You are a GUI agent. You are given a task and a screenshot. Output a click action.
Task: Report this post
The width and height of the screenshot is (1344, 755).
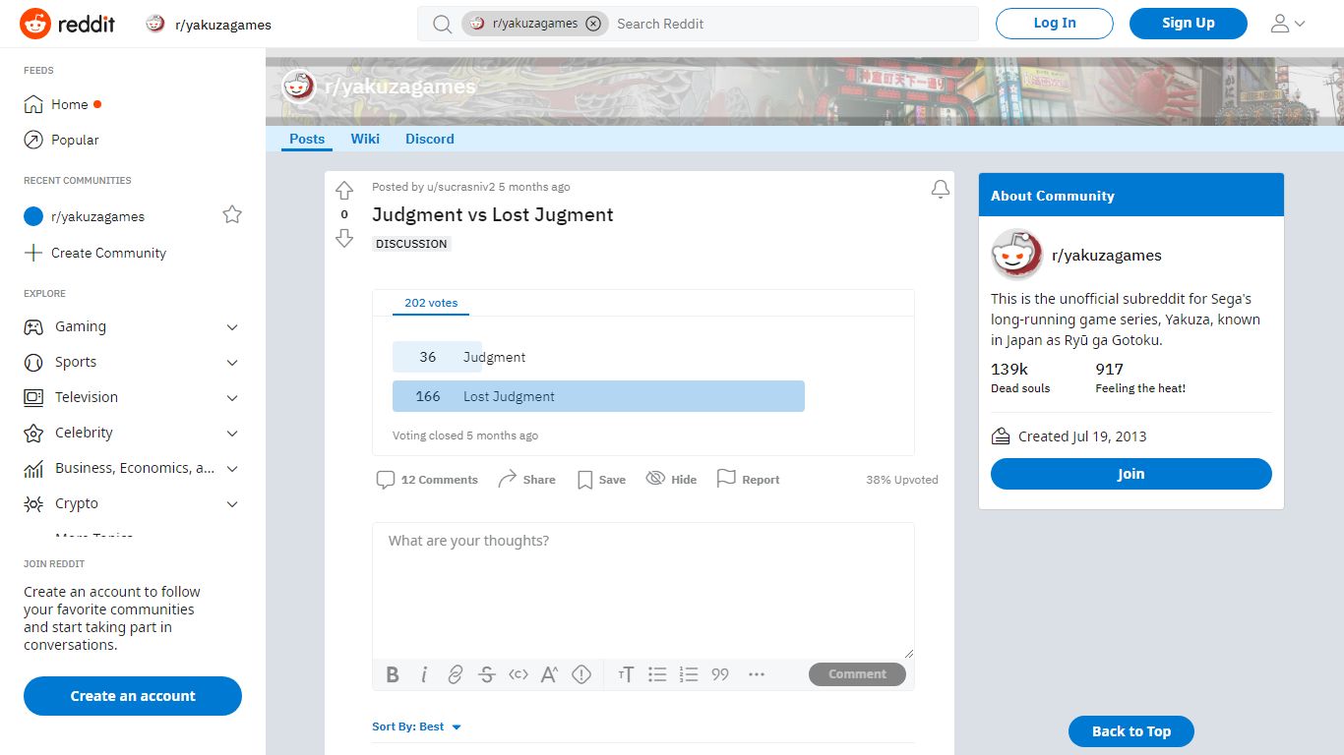[748, 480]
